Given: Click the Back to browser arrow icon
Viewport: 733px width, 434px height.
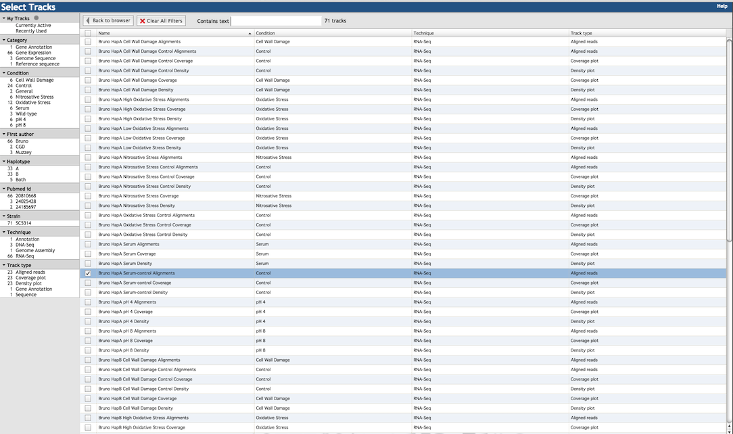Looking at the screenshot, I should coord(89,21).
